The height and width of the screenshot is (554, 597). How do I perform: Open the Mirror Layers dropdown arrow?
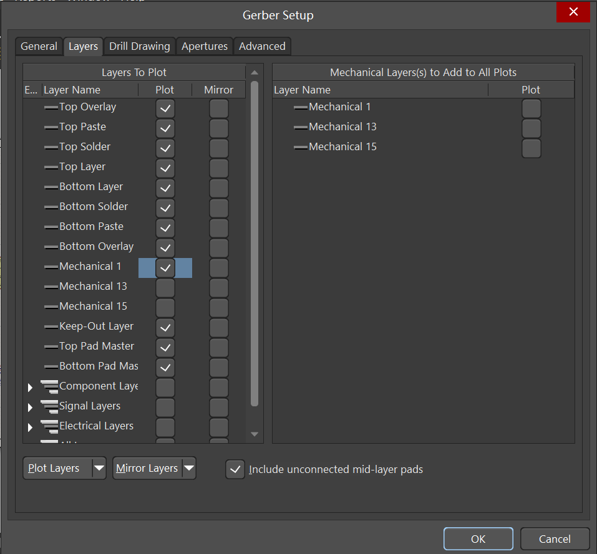click(x=189, y=468)
